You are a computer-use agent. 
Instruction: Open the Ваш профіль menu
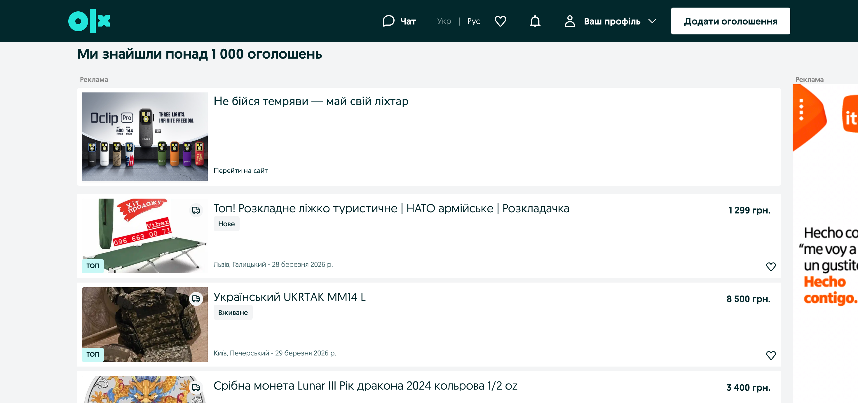click(612, 21)
